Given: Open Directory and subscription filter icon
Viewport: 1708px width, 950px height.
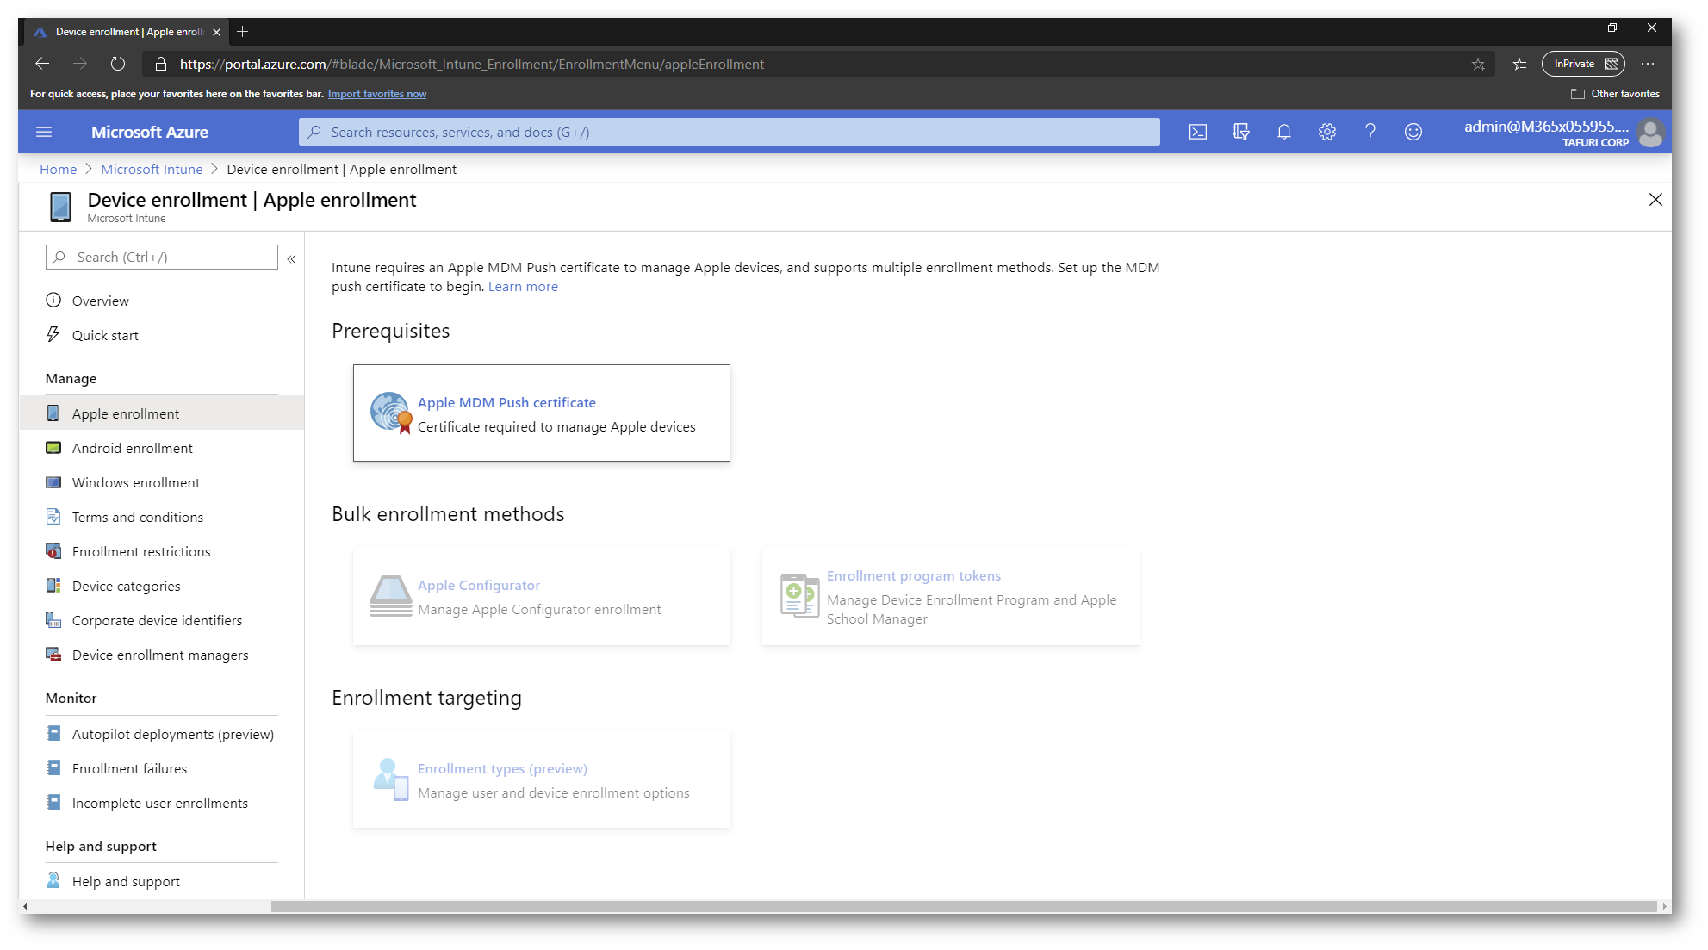Looking at the screenshot, I should [1240, 132].
